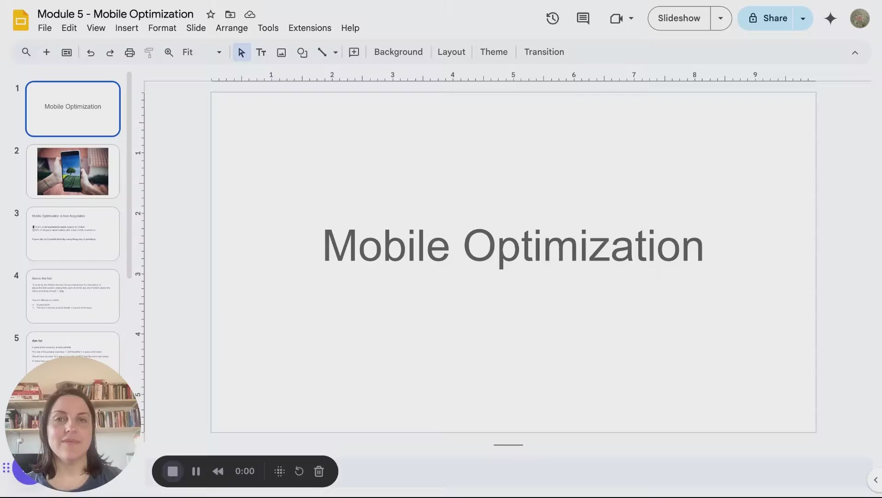Select the text box tool
The width and height of the screenshot is (882, 498).
click(x=261, y=53)
